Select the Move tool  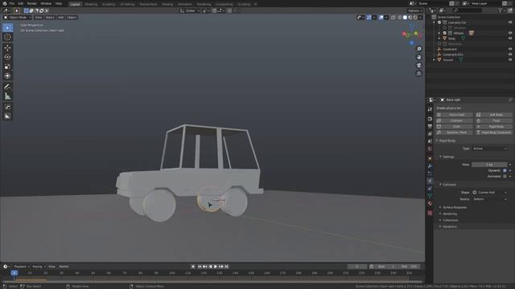pyautogui.click(x=7, y=47)
